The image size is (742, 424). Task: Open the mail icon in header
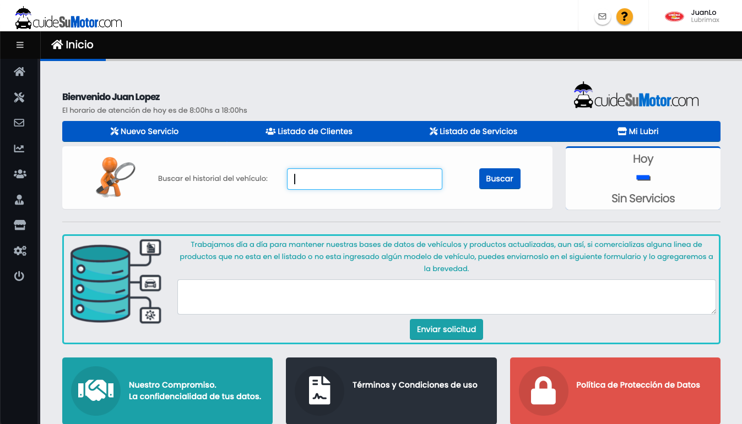[603, 16]
